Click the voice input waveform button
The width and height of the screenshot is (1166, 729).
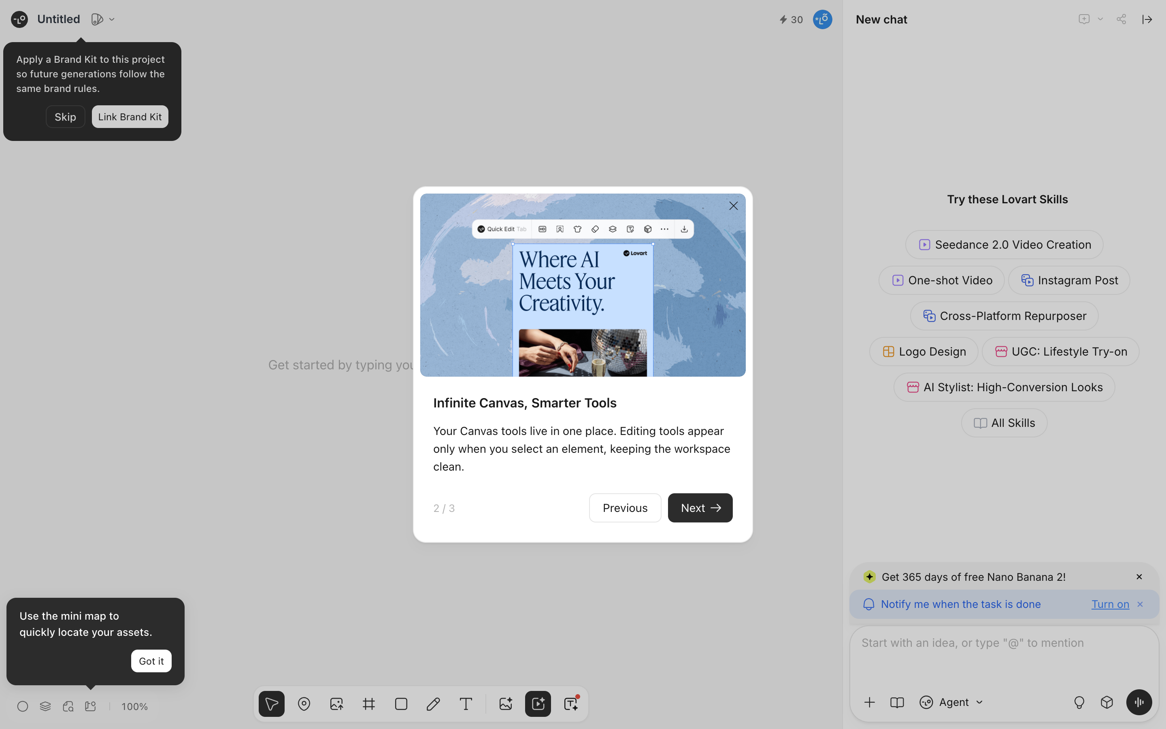1139,702
